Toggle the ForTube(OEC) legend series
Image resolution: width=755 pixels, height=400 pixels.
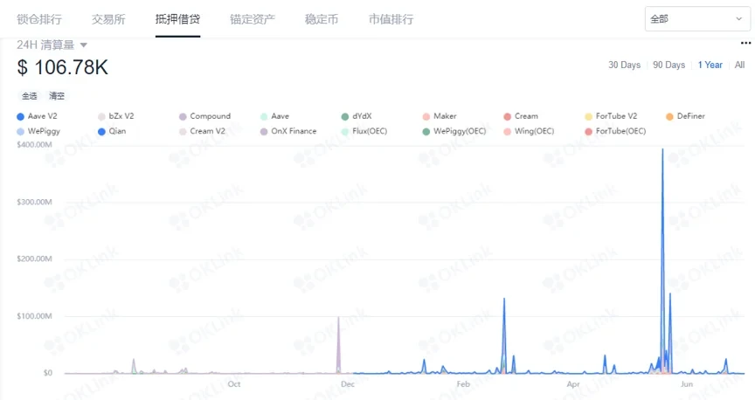pyautogui.click(x=615, y=131)
